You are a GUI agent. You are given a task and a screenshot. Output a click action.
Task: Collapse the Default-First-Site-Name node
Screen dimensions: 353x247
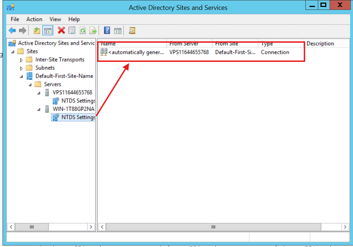tap(21, 76)
